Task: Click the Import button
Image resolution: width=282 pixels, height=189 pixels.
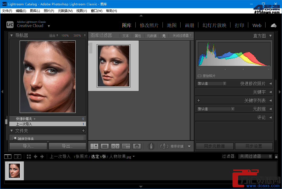Action: 28,146
